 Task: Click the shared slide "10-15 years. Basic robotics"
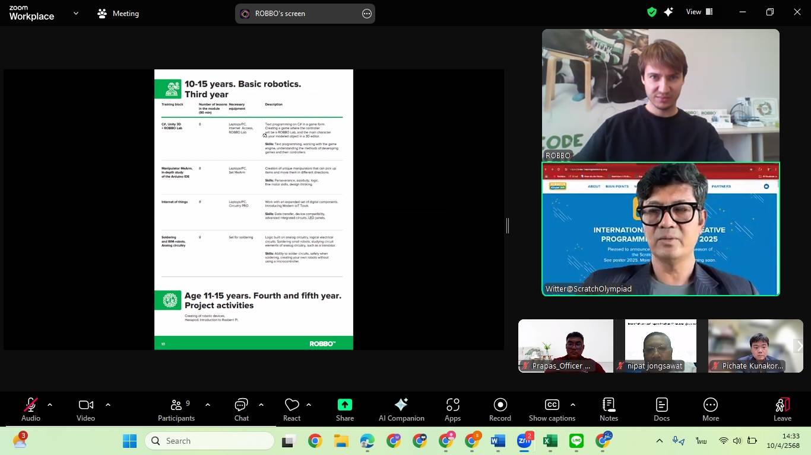tap(254, 209)
